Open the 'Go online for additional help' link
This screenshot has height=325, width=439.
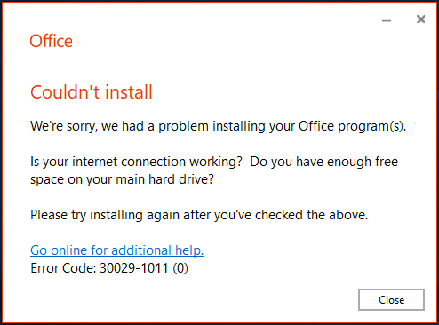(x=116, y=250)
